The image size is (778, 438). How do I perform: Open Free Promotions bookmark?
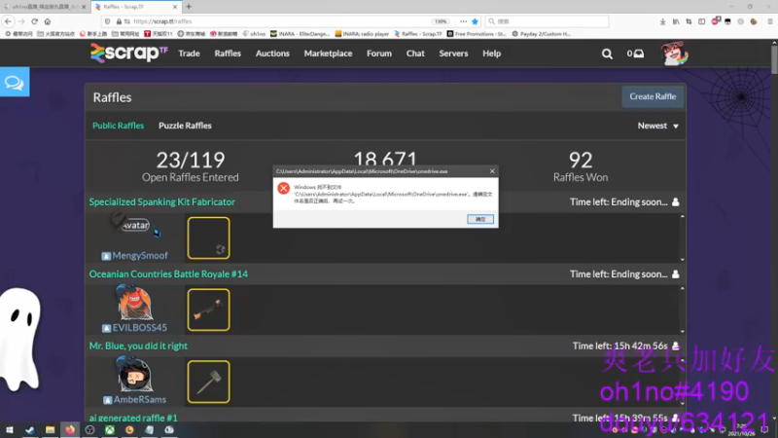tap(475, 34)
